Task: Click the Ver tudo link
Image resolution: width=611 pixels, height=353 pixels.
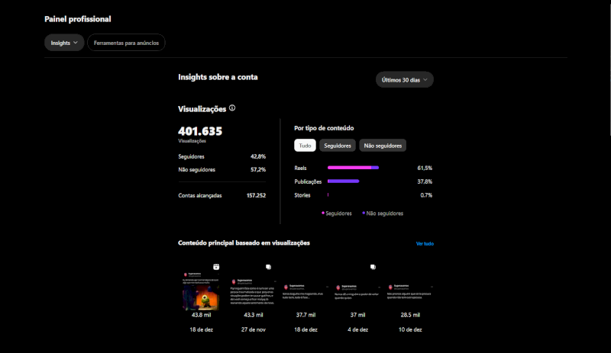Action: pyautogui.click(x=425, y=244)
